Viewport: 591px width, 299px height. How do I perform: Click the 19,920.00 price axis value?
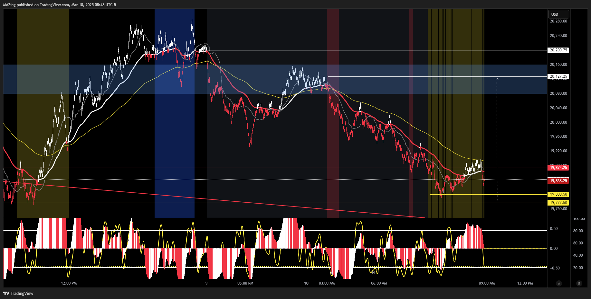pyautogui.click(x=558, y=151)
